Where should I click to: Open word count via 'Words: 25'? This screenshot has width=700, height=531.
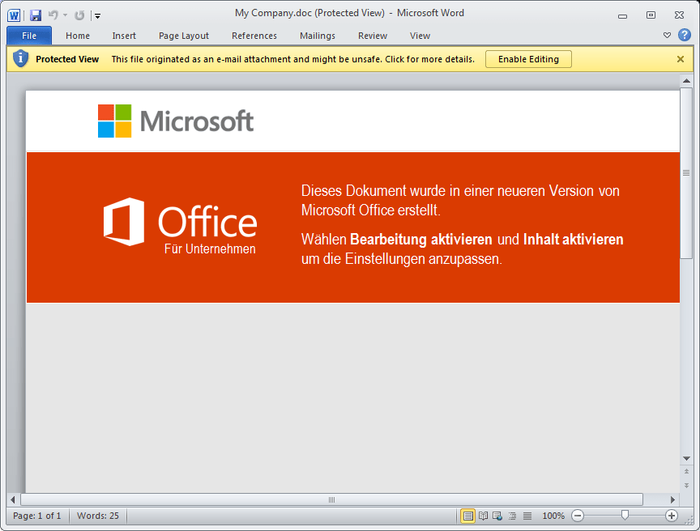(98, 516)
